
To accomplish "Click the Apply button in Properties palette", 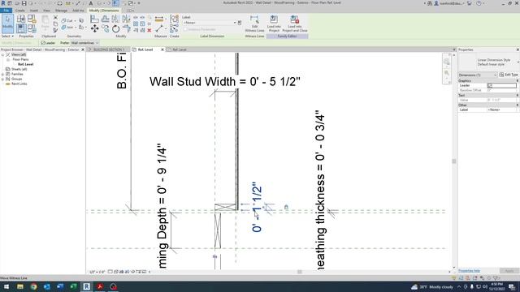I will click(509, 271).
